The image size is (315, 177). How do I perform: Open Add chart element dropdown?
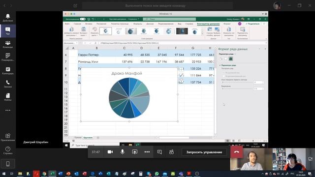(71, 31)
